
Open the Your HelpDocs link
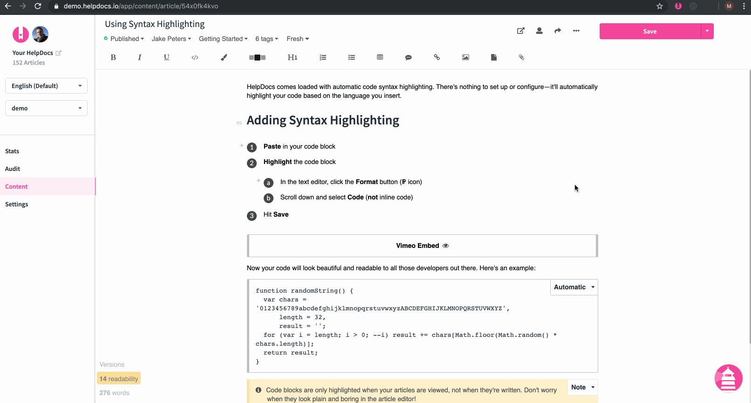(33, 53)
